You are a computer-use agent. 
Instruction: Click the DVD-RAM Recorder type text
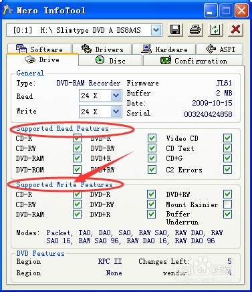(88, 83)
